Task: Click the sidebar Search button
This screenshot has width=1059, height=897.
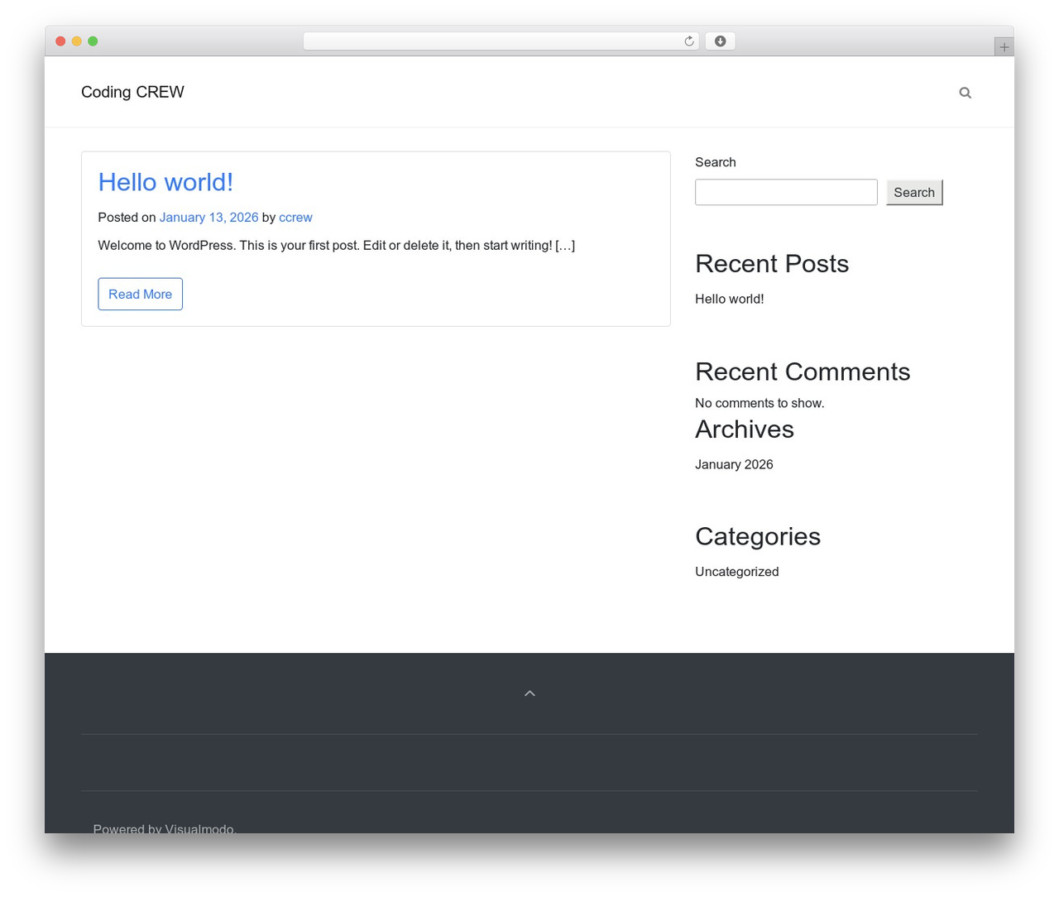Action: 914,192
